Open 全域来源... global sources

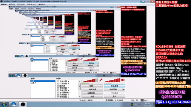point(93,93)
